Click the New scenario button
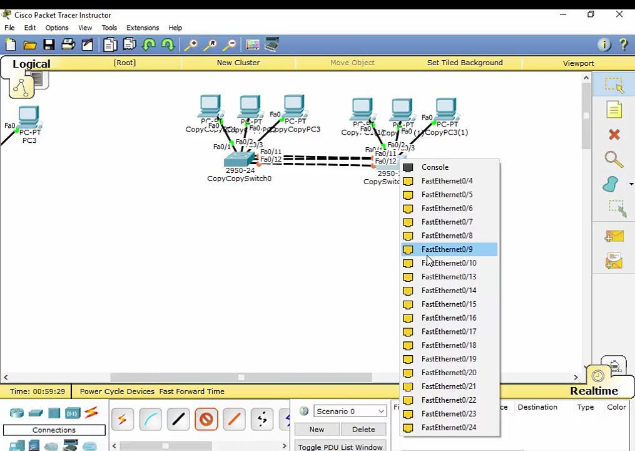The width and height of the screenshot is (635, 451). [x=317, y=429]
